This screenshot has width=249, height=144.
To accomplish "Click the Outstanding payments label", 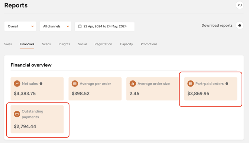I will (32, 114).
